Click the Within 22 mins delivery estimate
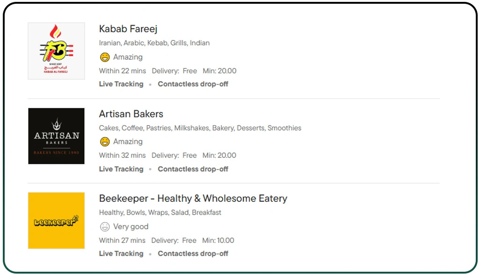Viewport: 480px width, 275px height. pyautogui.click(x=123, y=71)
